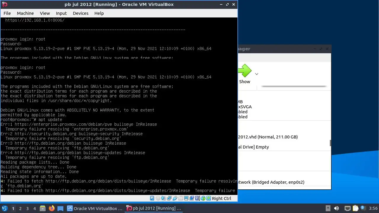Open the View menu

tap(45, 13)
